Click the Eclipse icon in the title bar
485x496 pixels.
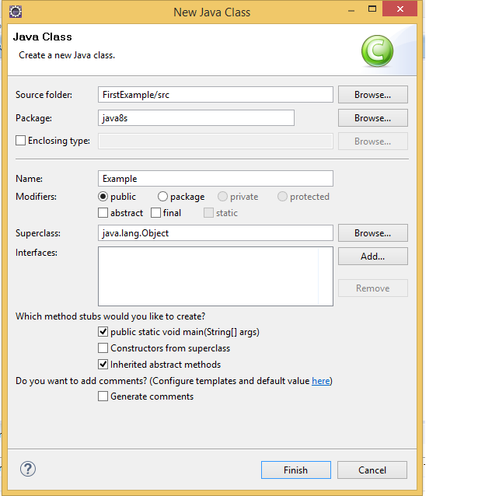[x=16, y=12]
